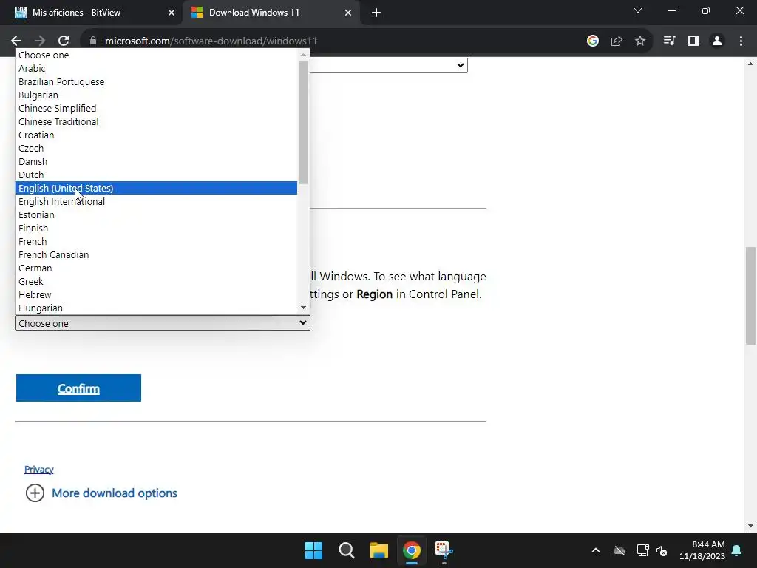
Task: Click the Confirm button
Action: pyautogui.click(x=78, y=388)
